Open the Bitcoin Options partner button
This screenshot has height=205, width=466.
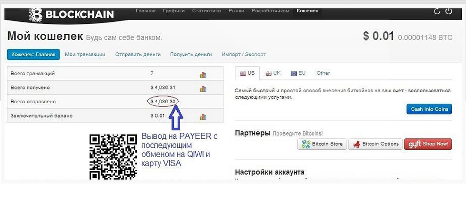pyautogui.click(x=375, y=144)
